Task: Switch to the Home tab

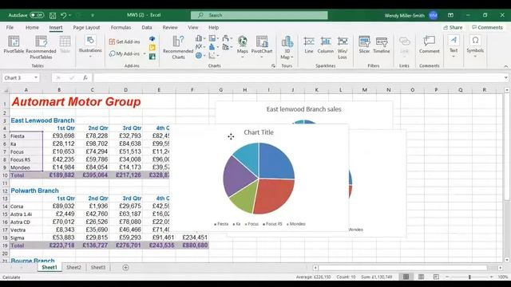Action: [32, 28]
